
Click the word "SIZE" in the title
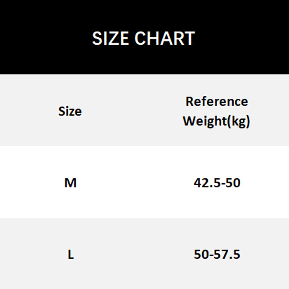(x=111, y=39)
